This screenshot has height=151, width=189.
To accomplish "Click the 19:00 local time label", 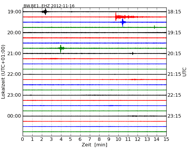I will coord(14,12).
